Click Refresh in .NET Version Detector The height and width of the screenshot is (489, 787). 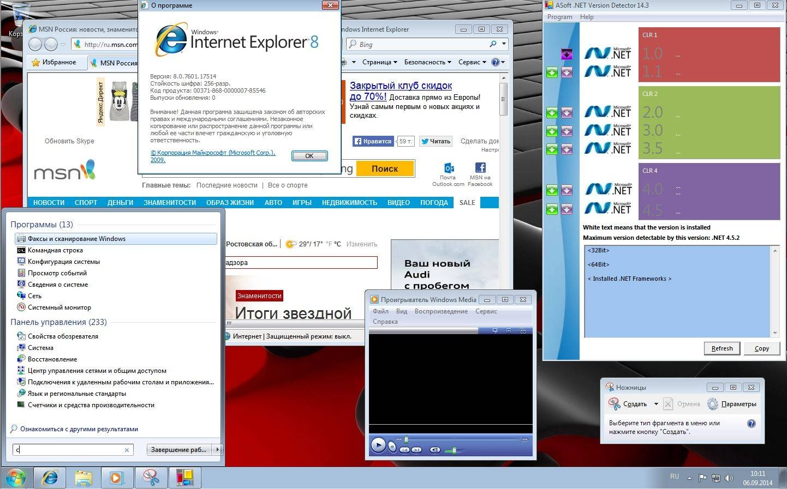click(722, 348)
